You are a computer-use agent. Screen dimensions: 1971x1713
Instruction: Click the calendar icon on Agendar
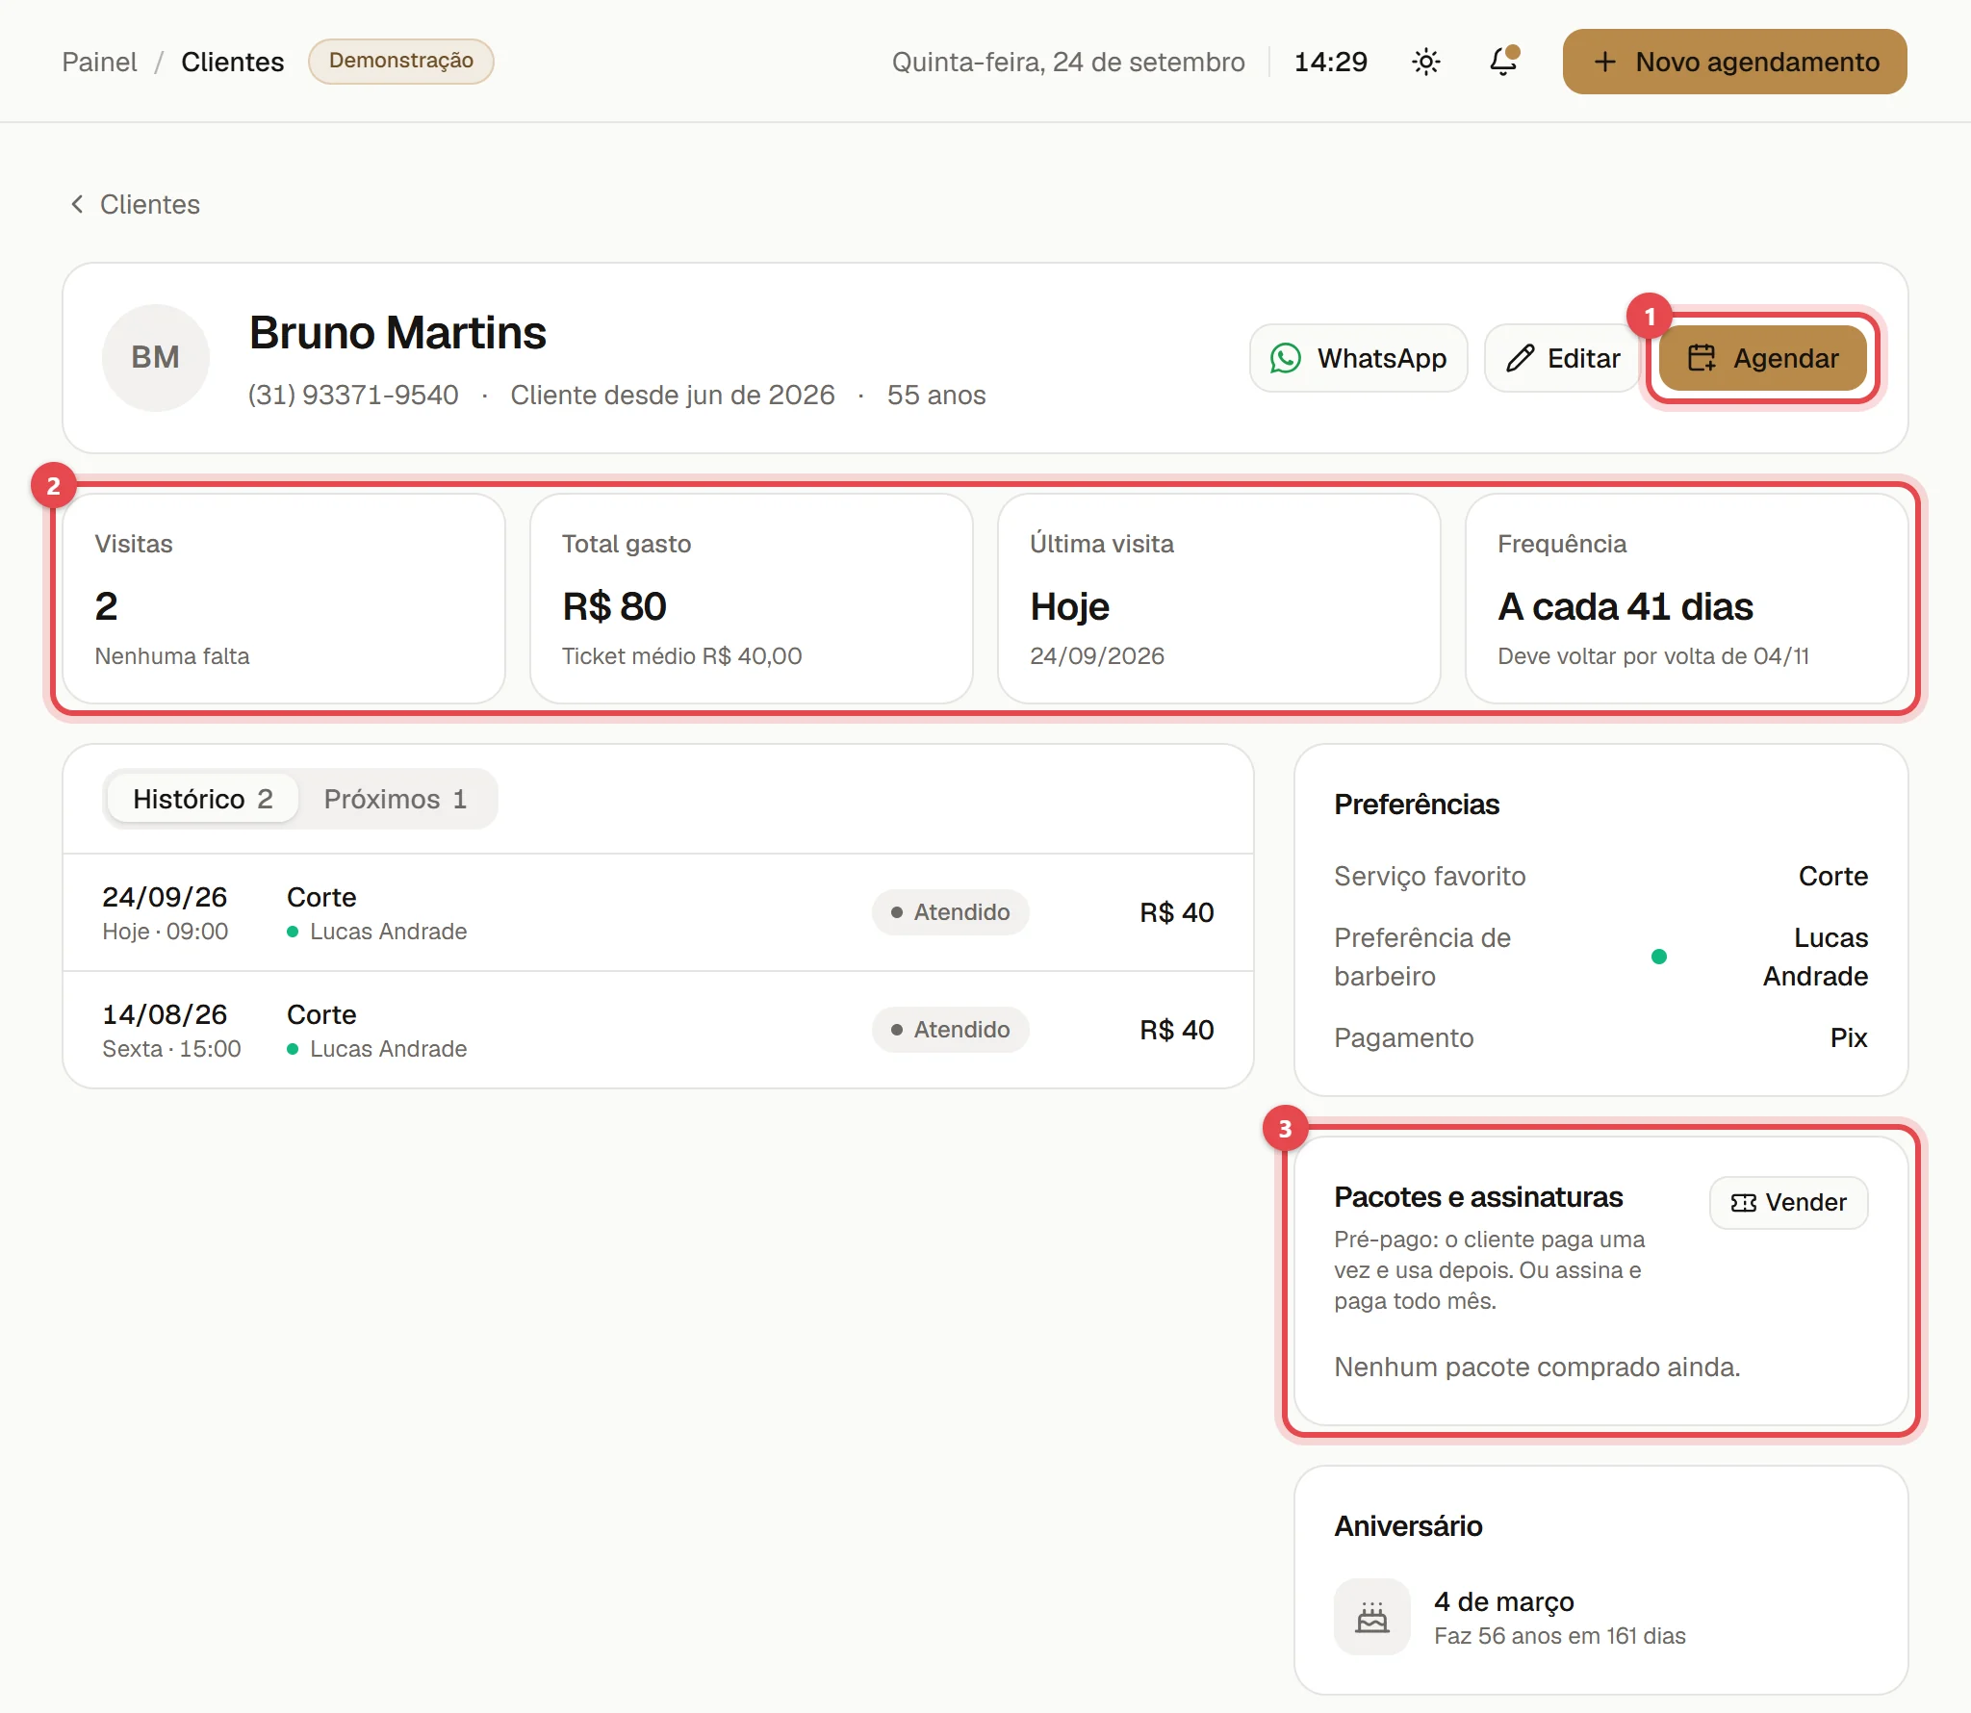[x=1702, y=358]
